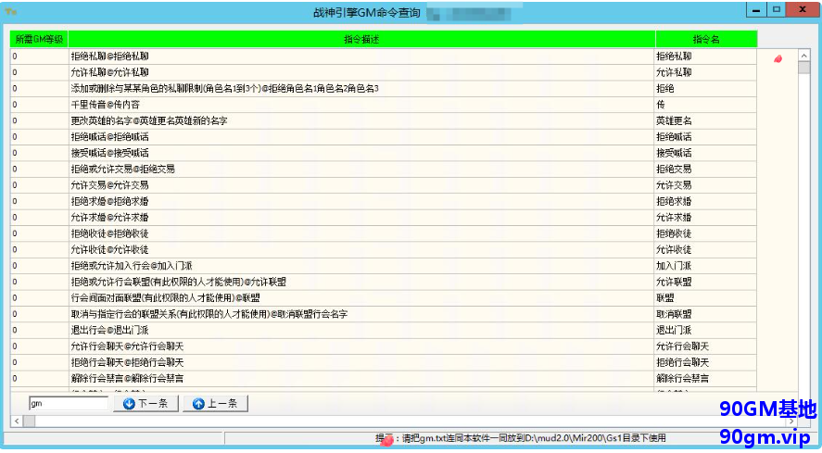Select row 接受喊话@接受喊话 description
Screen dimensions: 822x453
(361, 153)
